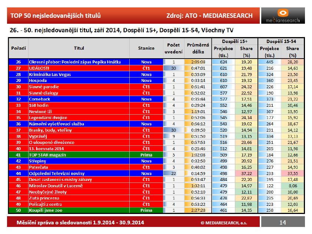
Task: Click the mediaresearch logo
Action: [283, 16]
